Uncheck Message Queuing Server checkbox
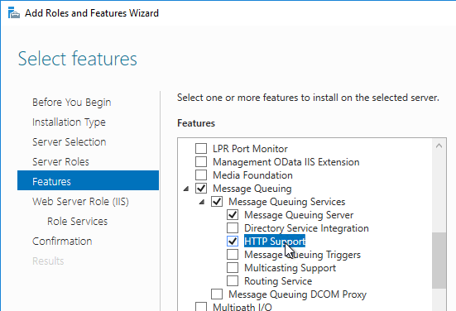Viewport: 456px width, 311px height. click(233, 215)
